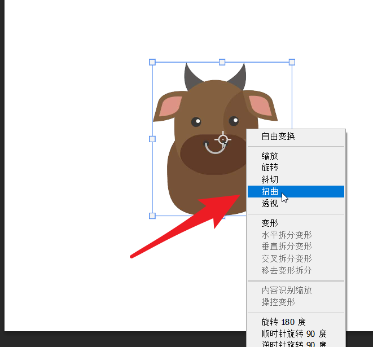Click 操控变形 menu item
The height and width of the screenshot is (347, 373).
click(296, 302)
